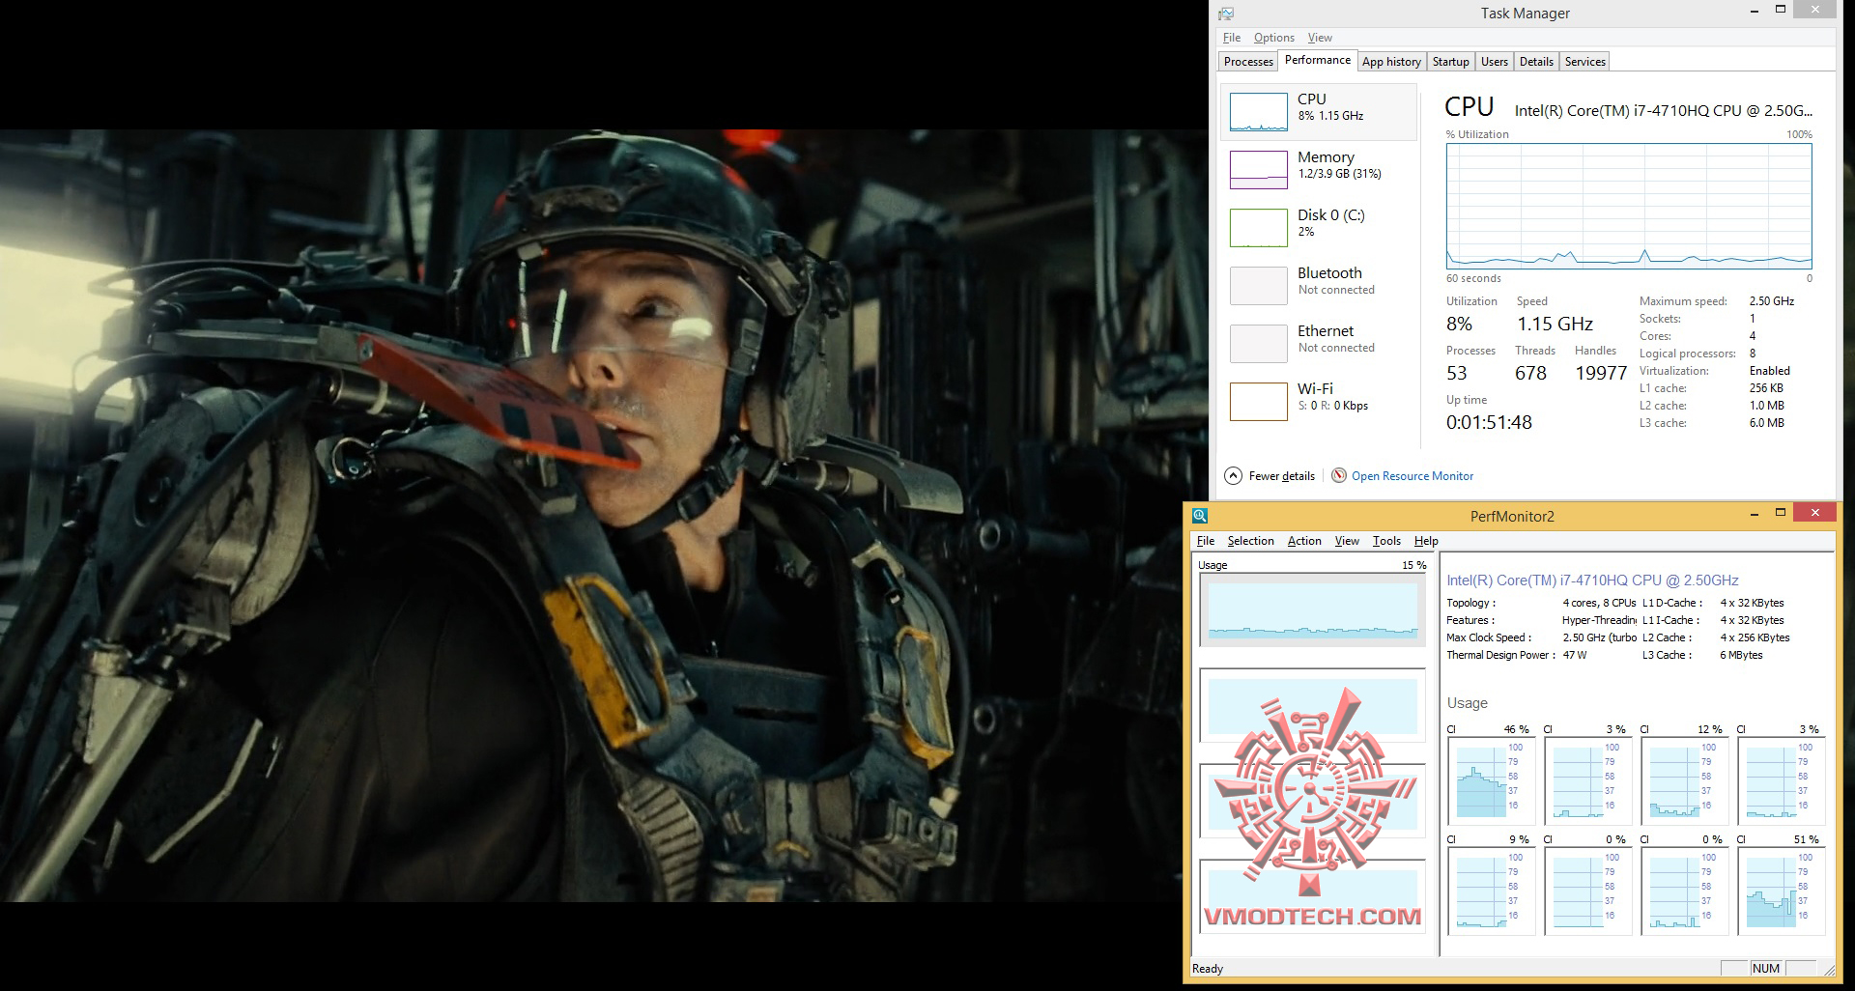Maximize the Task Manager window
Image resolution: width=1855 pixels, height=991 pixels.
tap(1781, 11)
